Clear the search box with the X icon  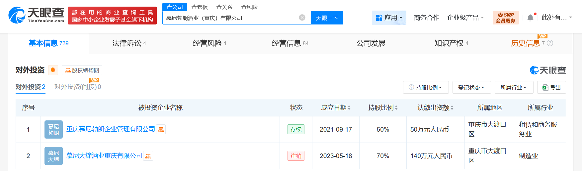pos(302,18)
